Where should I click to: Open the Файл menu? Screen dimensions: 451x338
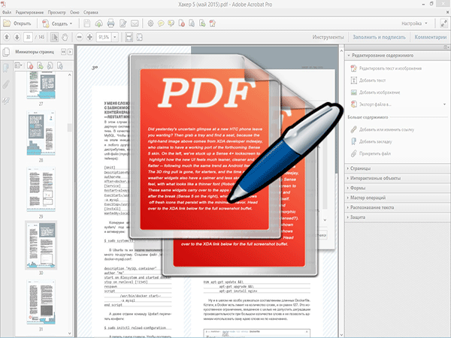7,12
